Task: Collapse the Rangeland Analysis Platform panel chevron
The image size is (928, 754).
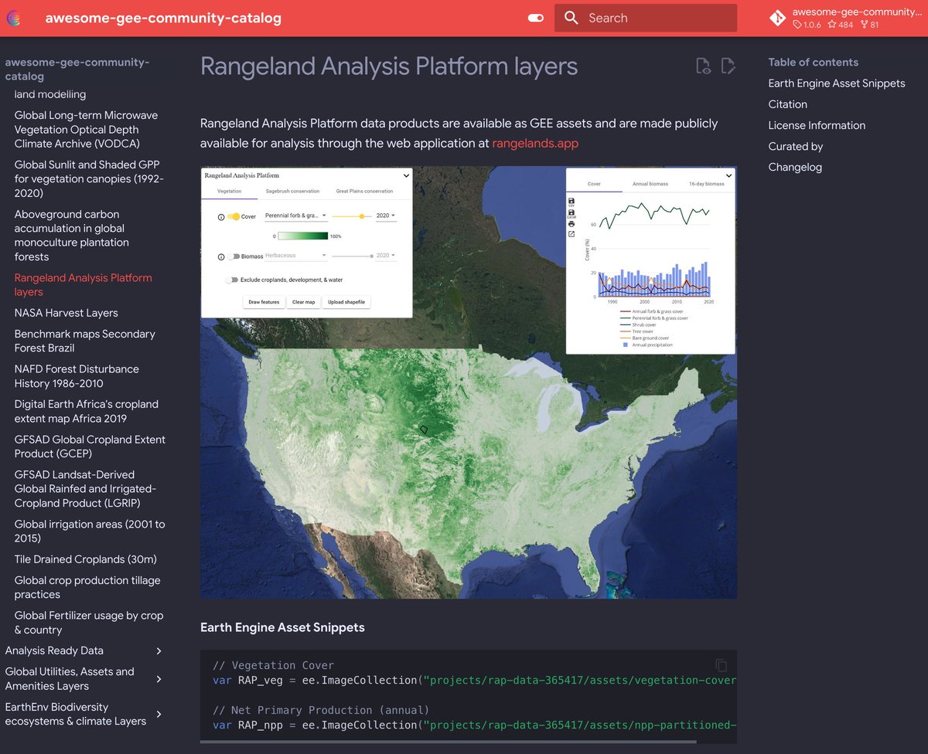Action: (x=406, y=176)
